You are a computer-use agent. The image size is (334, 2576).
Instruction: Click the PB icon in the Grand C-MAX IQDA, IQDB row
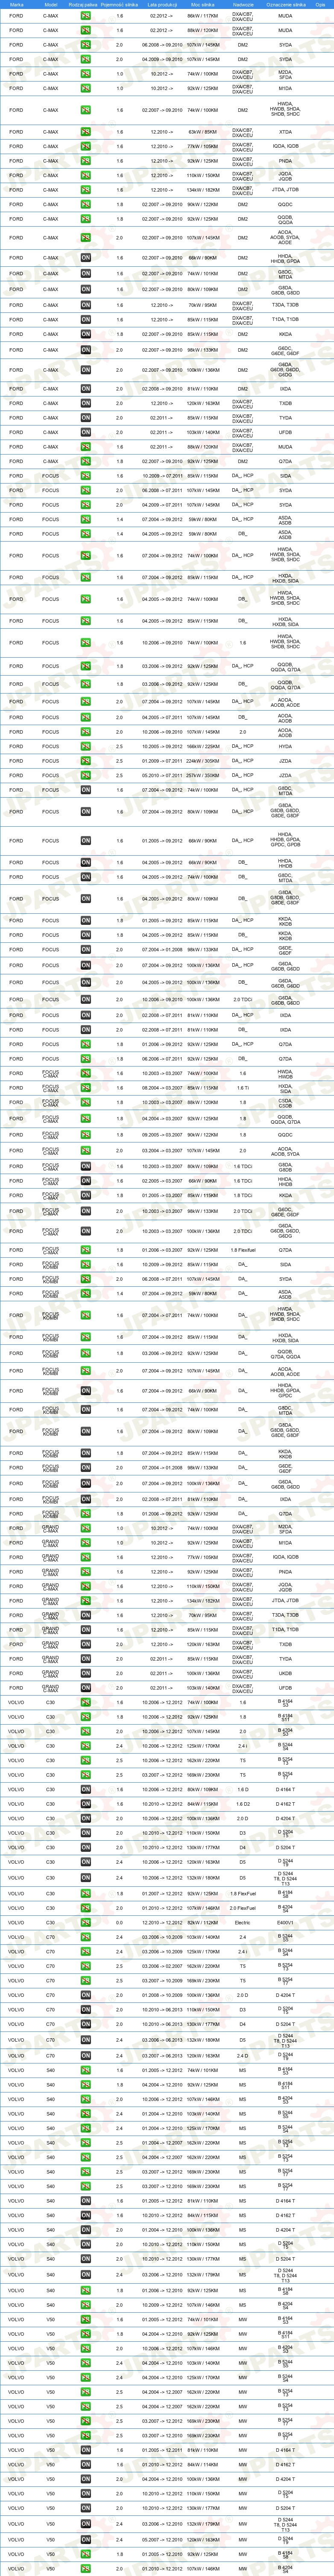86,1557
